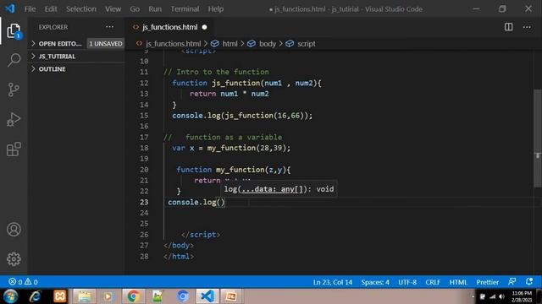Select language mode HTML in status bar
The height and width of the screenshot is (304, 542).
(458, 282)
